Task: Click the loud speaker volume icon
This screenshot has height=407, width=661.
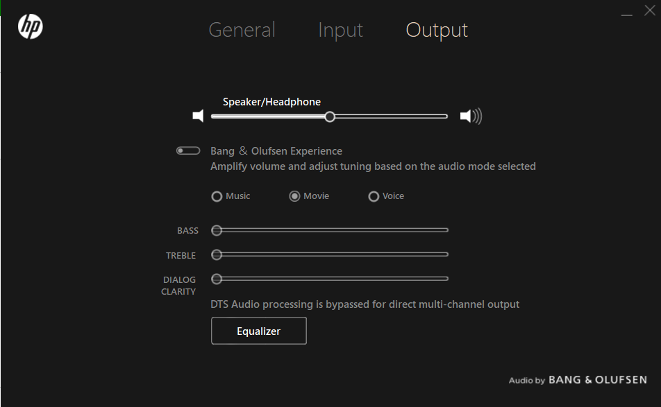Action: tap(471, 116)
